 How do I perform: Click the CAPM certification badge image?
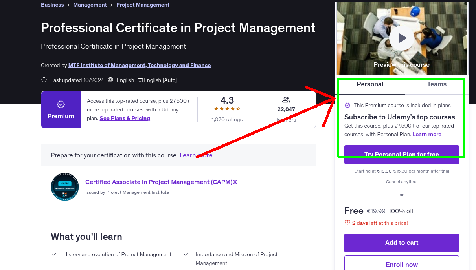[65, 187]
